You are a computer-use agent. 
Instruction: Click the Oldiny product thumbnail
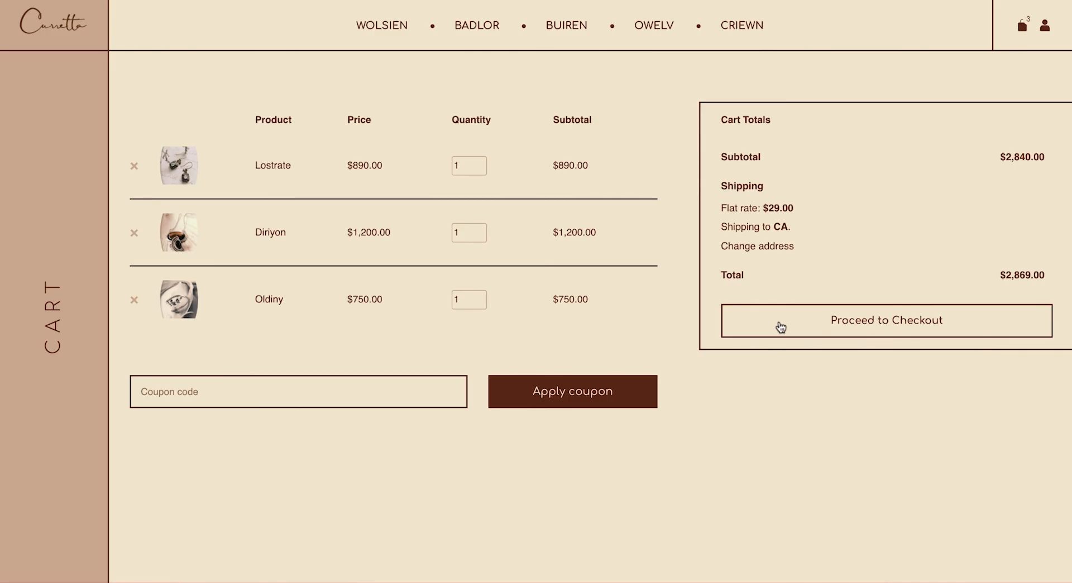tap(179, 300)
